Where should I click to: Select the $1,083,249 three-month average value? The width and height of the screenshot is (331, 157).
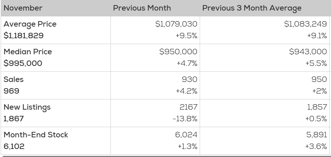(x=305, y=24)
